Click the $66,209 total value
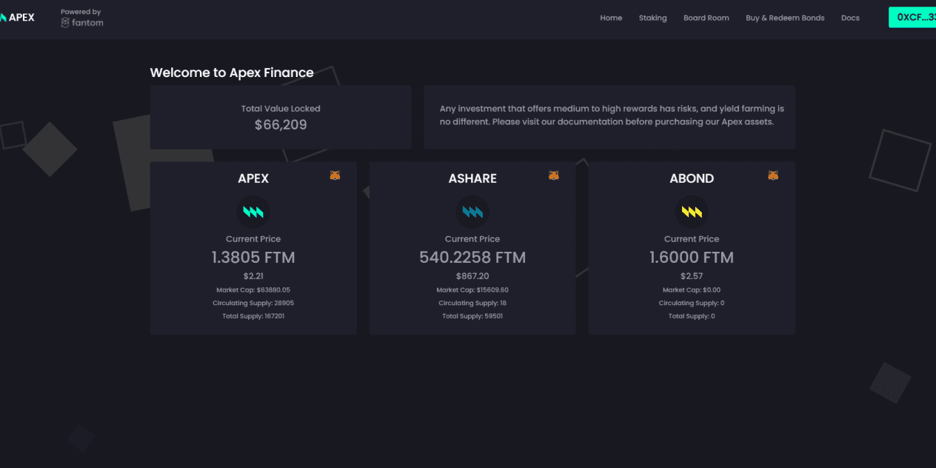 [281, 125]
